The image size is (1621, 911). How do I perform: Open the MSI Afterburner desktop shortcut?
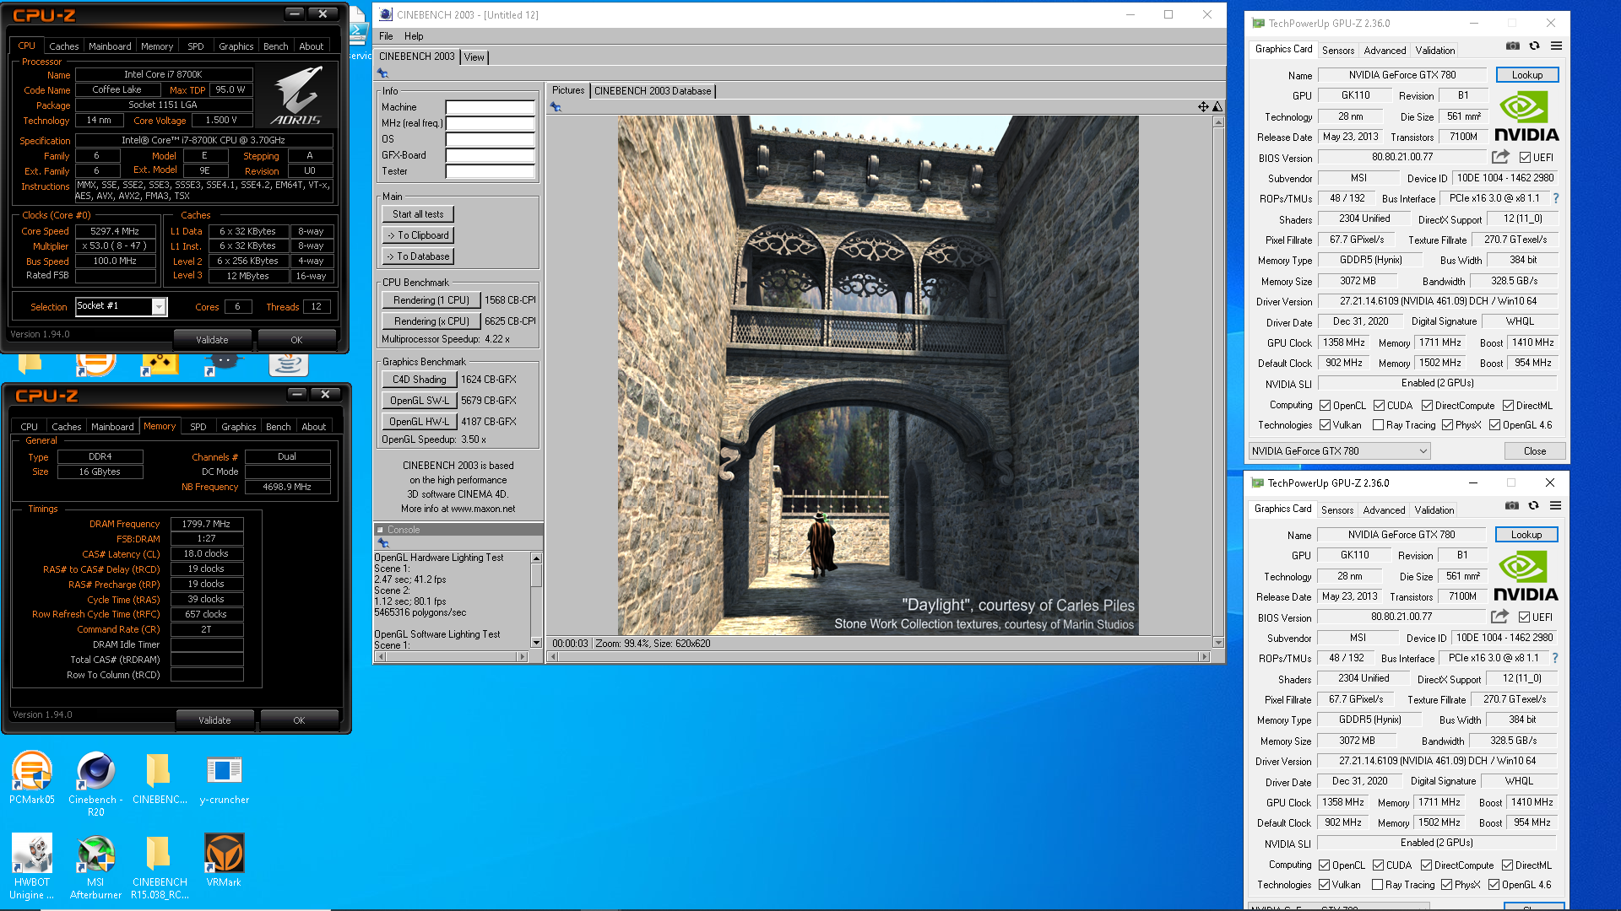[x=95, y=866]
